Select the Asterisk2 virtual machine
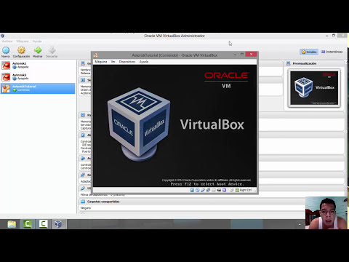Viewport: 349px width, 262px height. coord(38,76)
